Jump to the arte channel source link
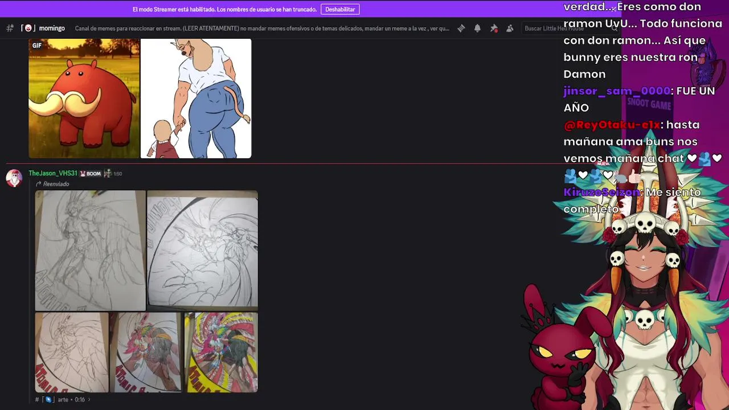 (60, 399)
